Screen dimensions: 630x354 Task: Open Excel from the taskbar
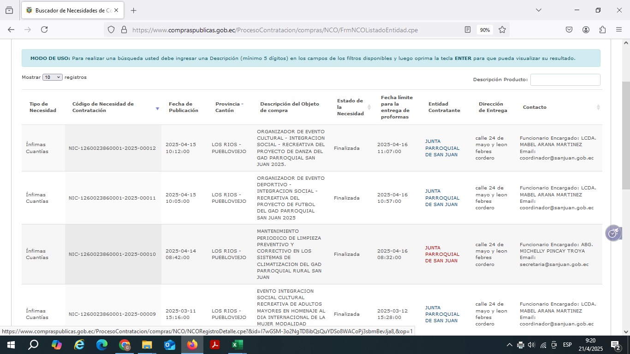pos(237,345)
